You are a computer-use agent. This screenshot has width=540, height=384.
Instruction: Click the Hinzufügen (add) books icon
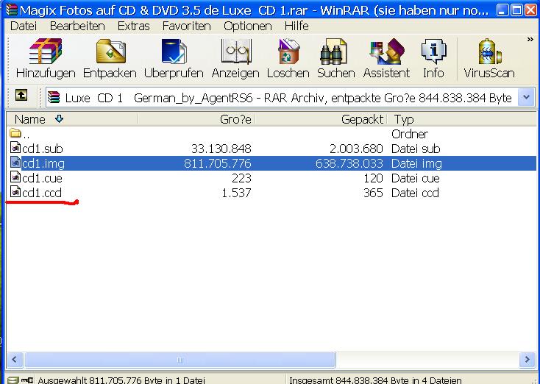point(46,51)
